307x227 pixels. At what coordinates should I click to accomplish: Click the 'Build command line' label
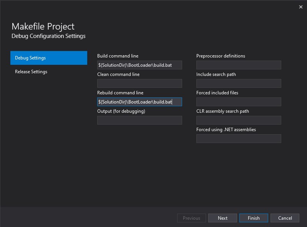click(118, 56)
